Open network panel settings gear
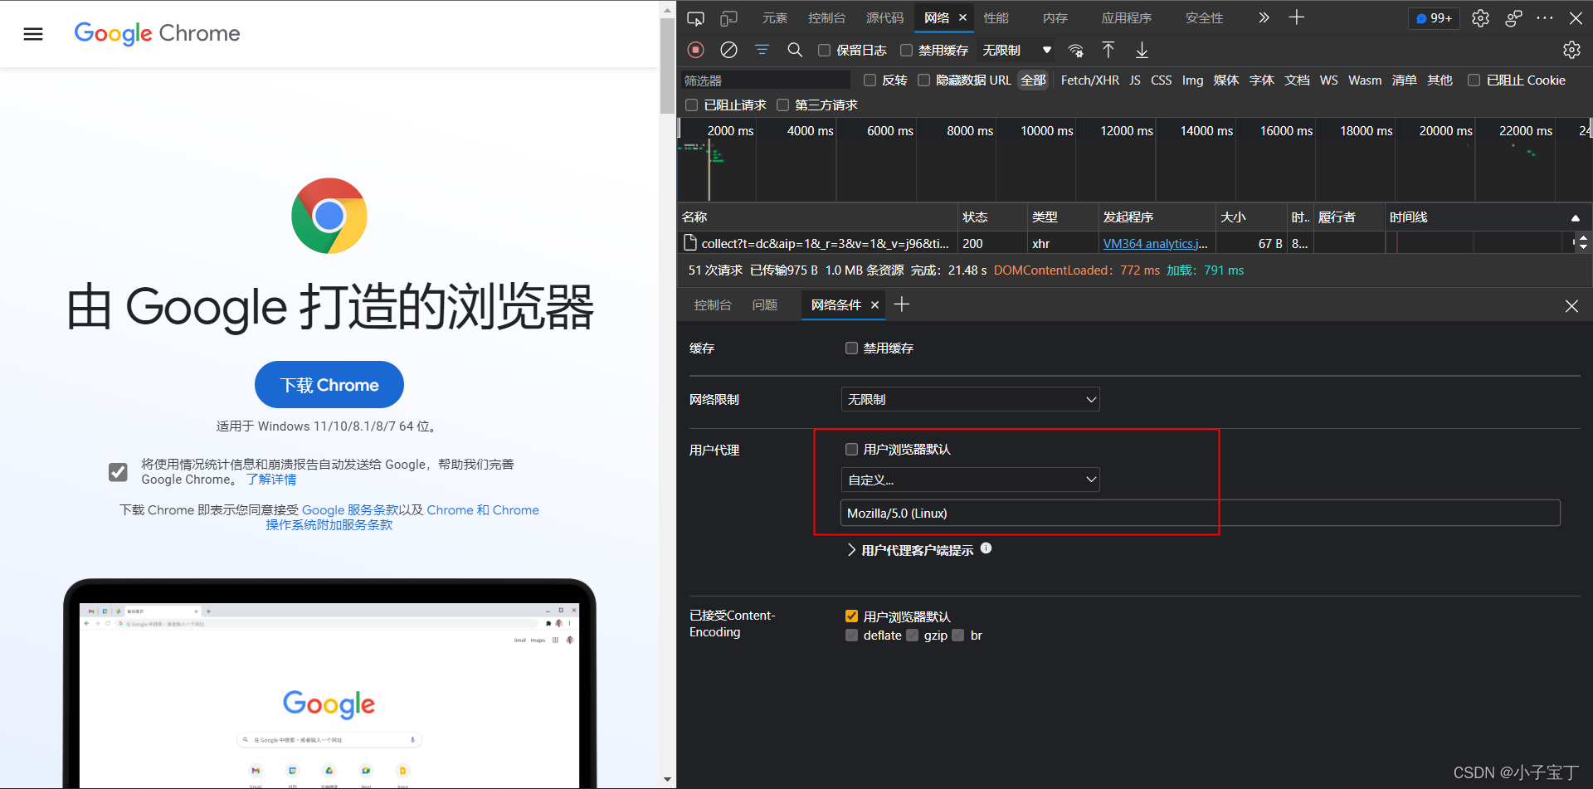 pyautogui.click(x=1571, y=50)
